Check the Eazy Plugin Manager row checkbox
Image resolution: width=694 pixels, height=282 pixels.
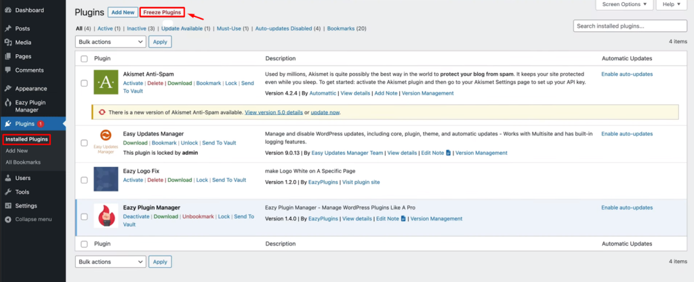click(84, 216)
